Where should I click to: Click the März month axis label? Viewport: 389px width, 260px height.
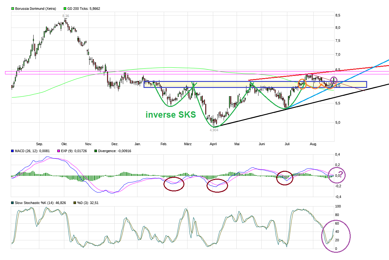tap(188, 144)
